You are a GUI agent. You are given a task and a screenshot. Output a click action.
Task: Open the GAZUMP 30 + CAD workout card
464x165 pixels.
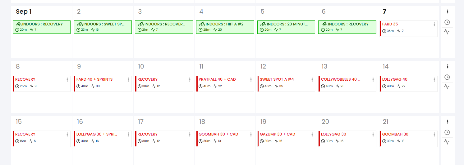pyautogui.click(x=278, y=134)
